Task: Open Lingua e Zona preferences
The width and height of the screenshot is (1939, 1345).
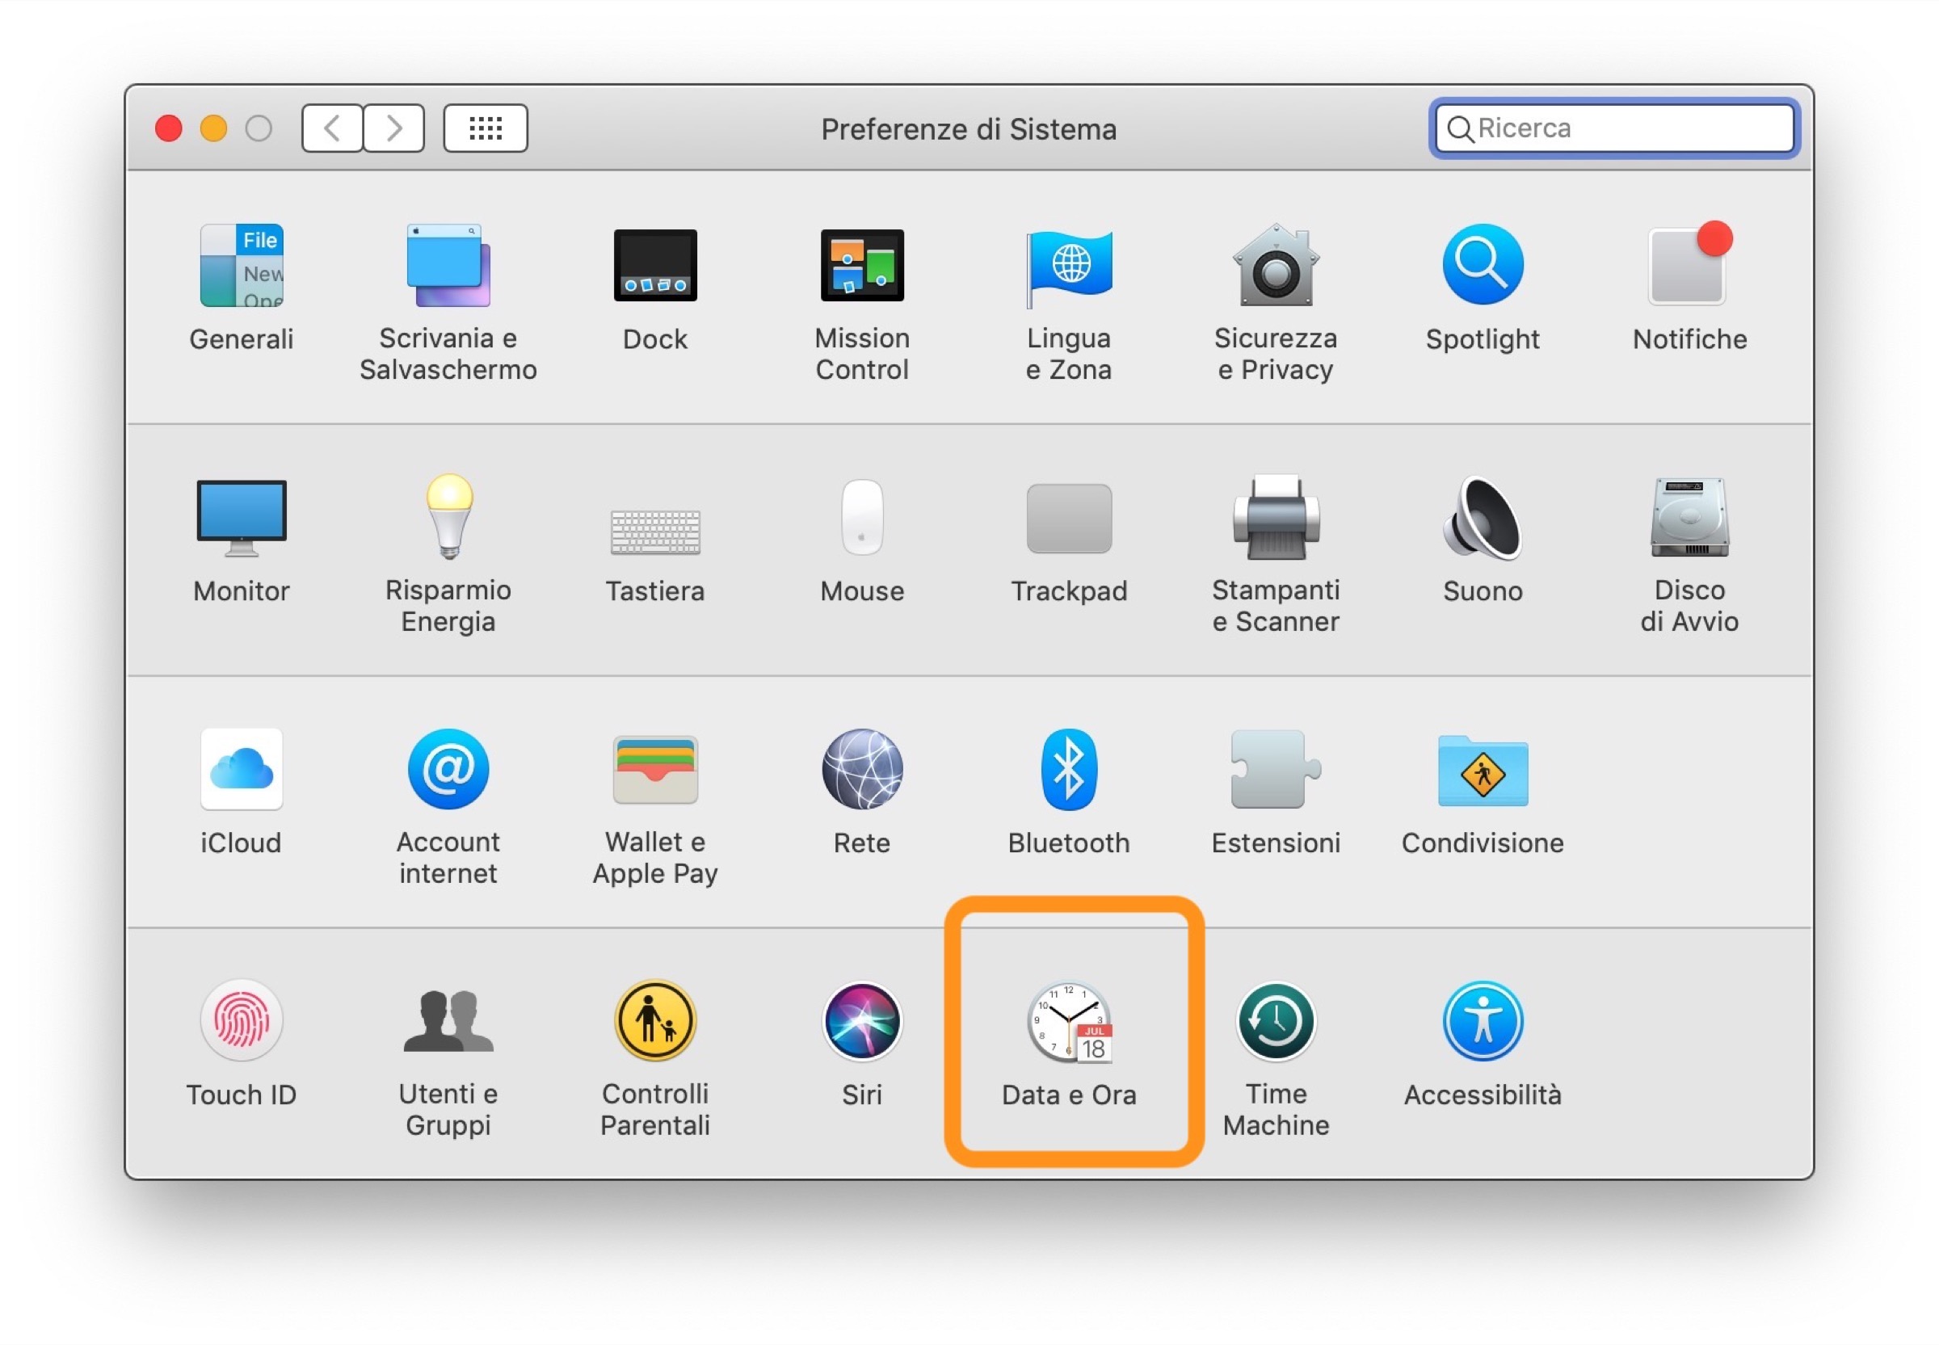Action: click(1069, 266)
